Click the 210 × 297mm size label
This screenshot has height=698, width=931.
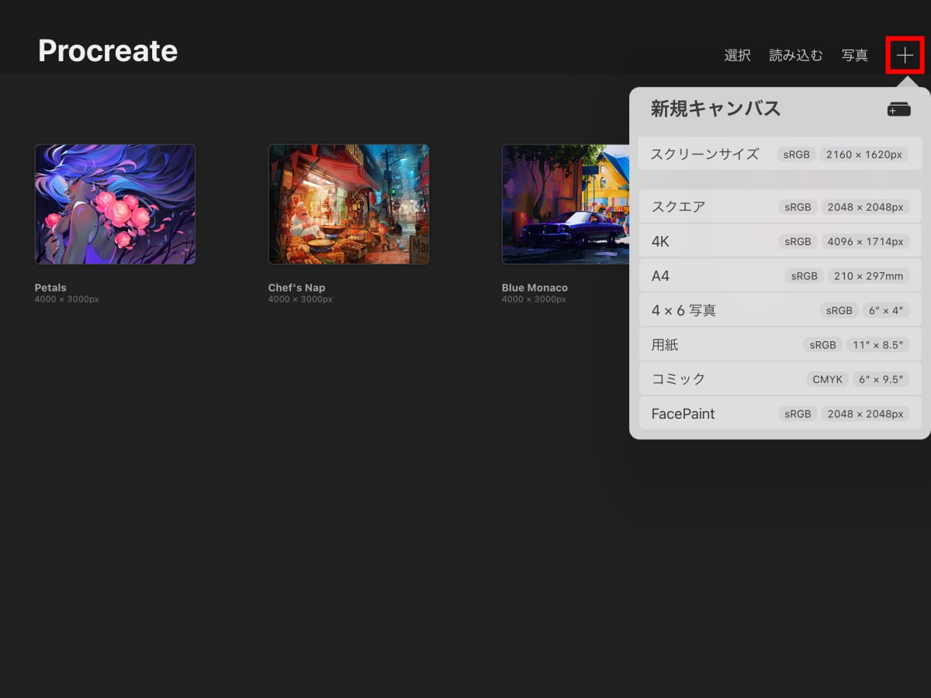pos(868,276)
